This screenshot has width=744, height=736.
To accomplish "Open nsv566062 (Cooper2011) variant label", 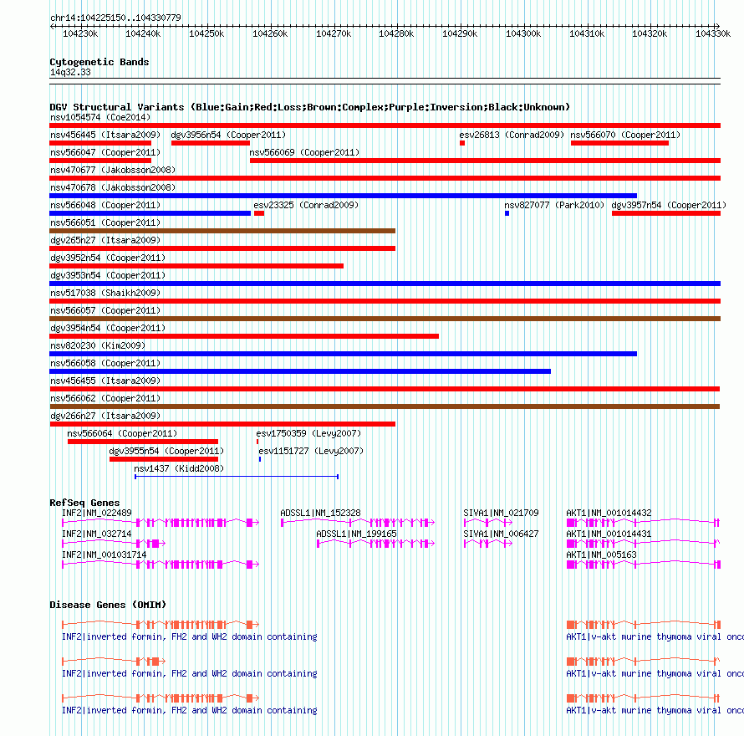I will point(105,398).
